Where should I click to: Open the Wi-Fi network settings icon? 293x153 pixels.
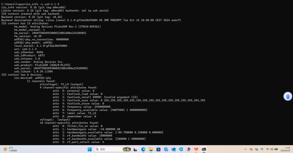pyautogui.click(x=267, y=149)
